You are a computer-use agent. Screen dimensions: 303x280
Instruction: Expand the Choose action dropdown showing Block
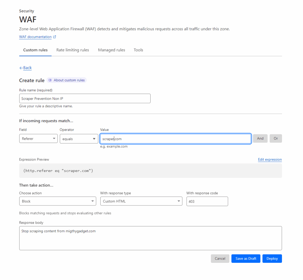point(57,201)
